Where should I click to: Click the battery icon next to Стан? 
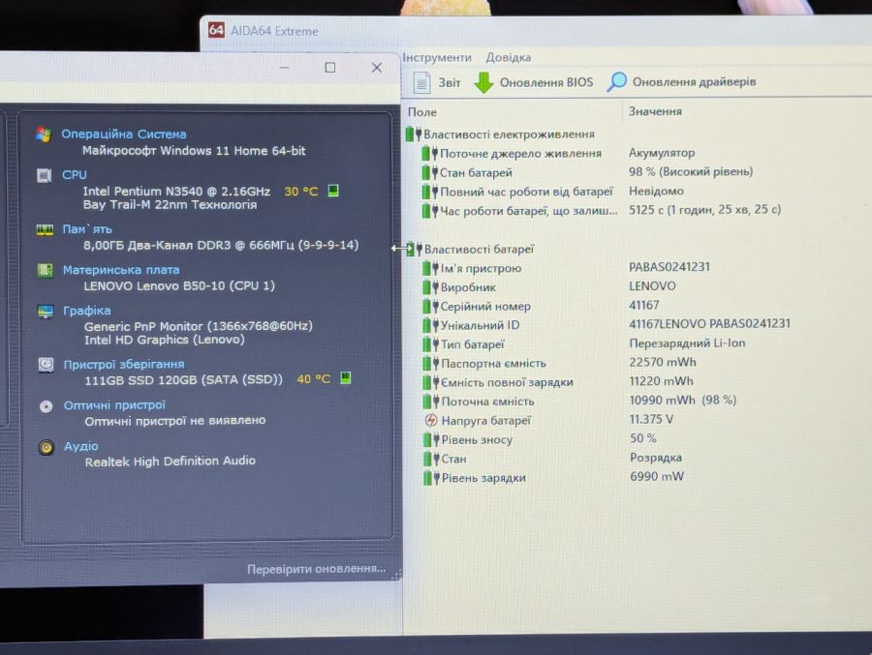[431, 459]
